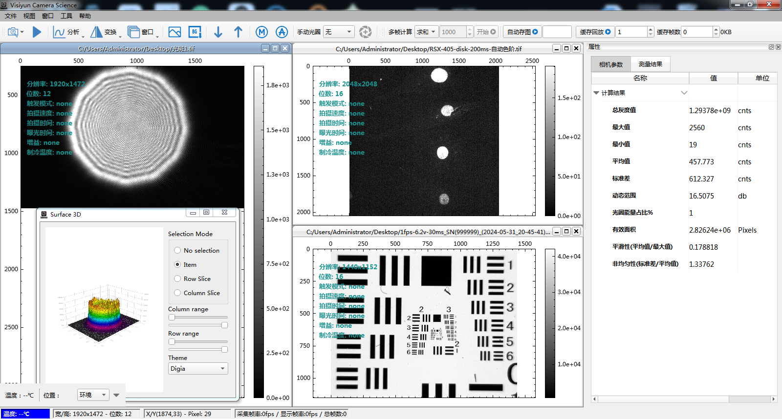Select the Item radio button
Image resolution: width=782 pixels, height=419 pixels.
[x=177, y=264]
